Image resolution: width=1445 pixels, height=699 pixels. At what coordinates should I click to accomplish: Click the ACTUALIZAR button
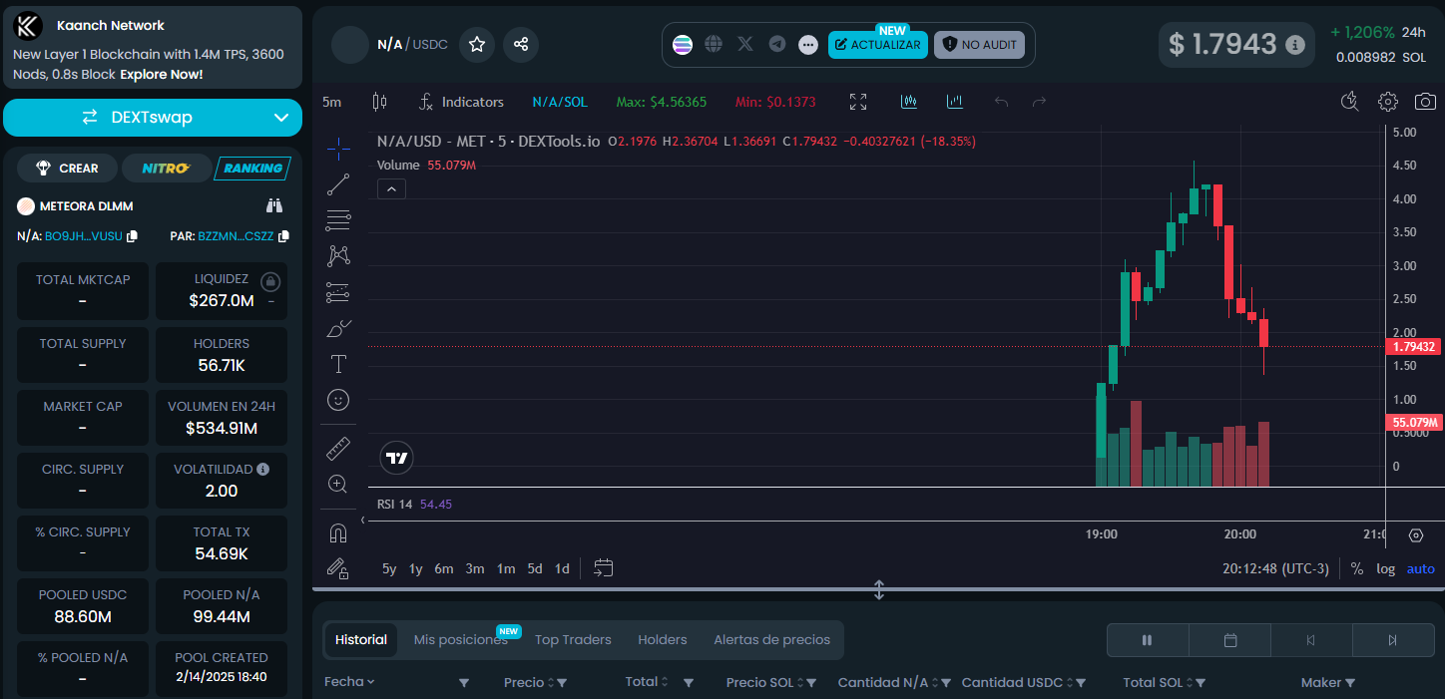coord(877,45)
